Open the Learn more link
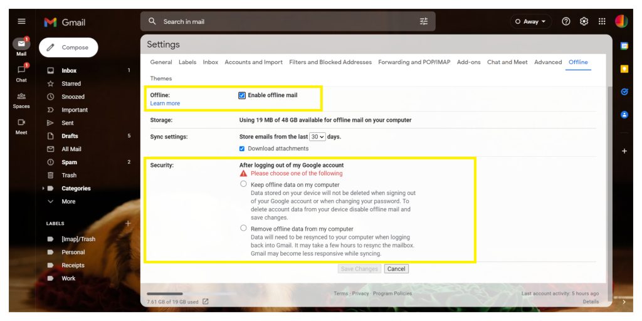Screen dimensions: 642x321 point(165,103)
